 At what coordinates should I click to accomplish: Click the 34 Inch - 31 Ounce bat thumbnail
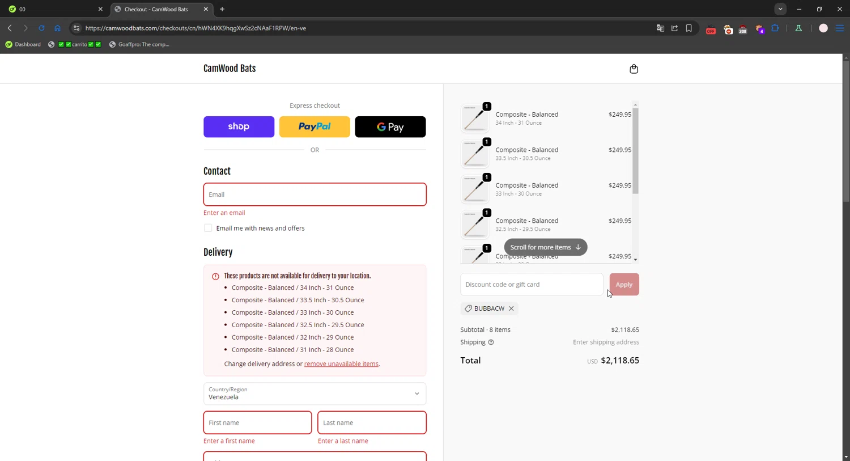(475, 118)
